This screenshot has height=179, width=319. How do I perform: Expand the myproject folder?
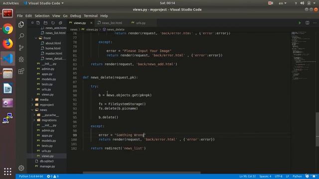click(47, 105)
